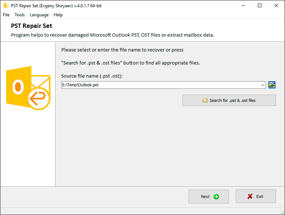
Task: Click Search for .pst & .ost files button
Action: tap(229, 100)
